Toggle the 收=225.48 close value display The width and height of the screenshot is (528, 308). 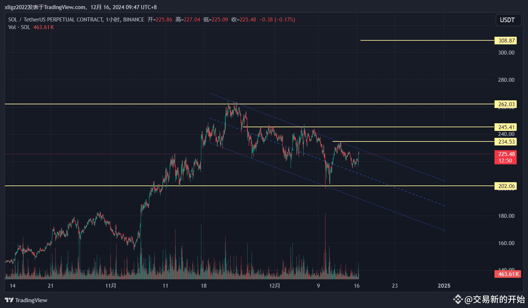pos(243,20)
